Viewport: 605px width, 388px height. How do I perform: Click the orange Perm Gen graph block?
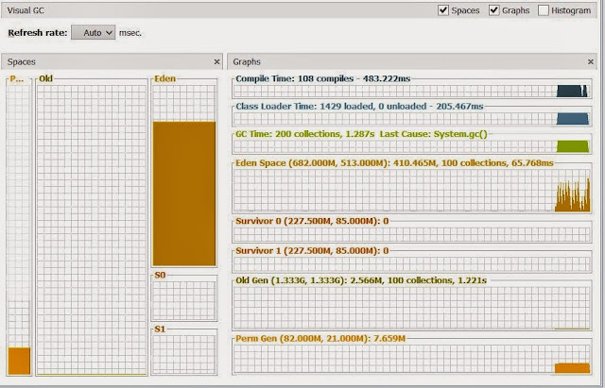[x=572, y=368]
